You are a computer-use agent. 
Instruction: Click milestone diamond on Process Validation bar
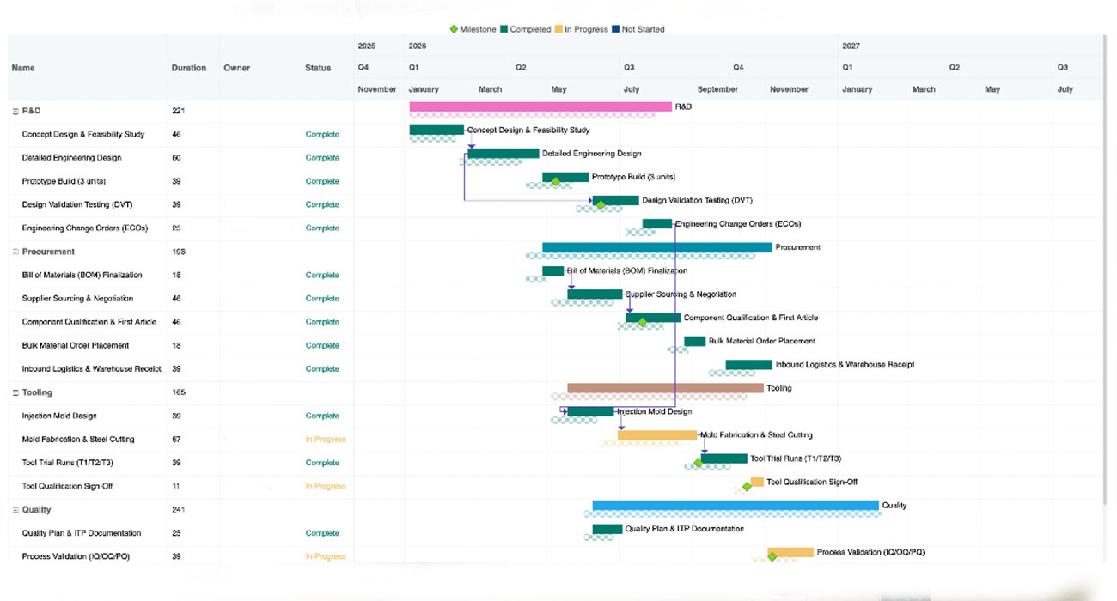tap(772, 556)
